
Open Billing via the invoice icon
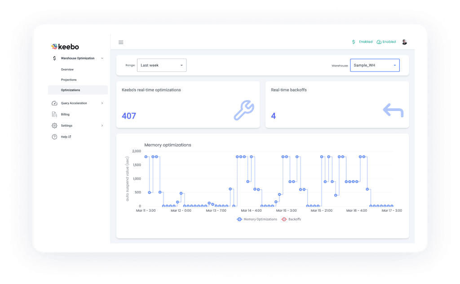(54, 114)
